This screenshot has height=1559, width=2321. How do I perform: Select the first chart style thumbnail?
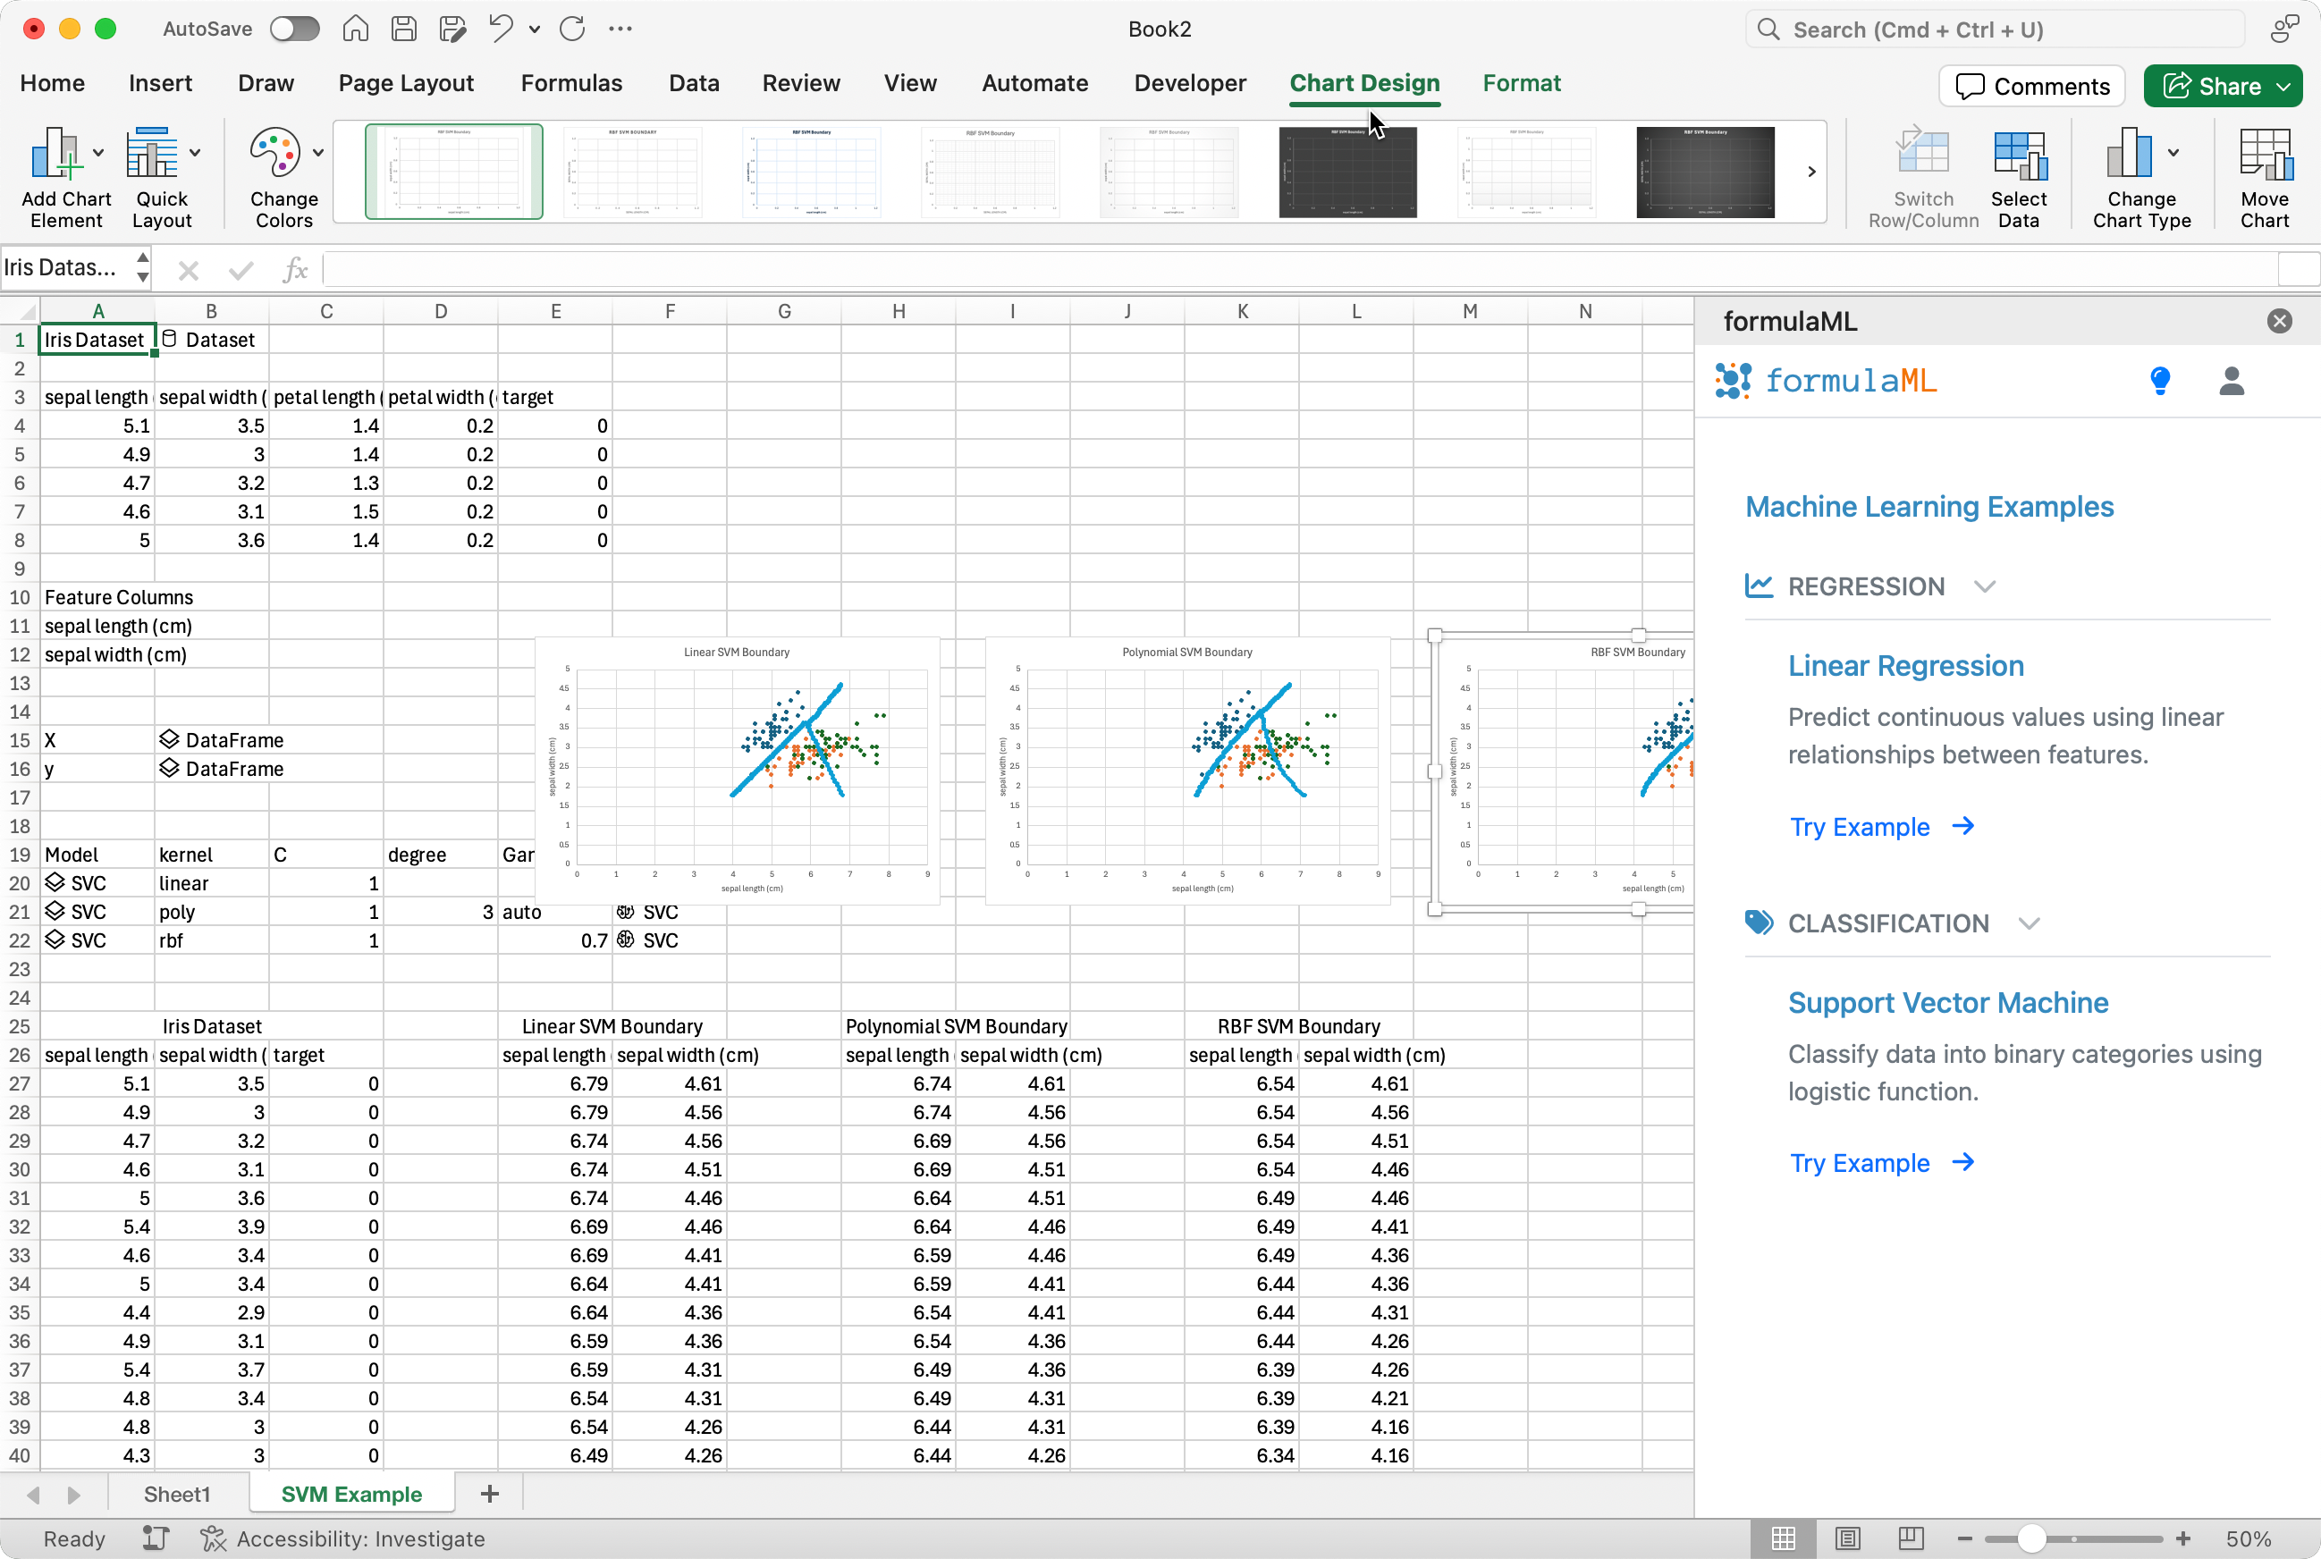453,171
